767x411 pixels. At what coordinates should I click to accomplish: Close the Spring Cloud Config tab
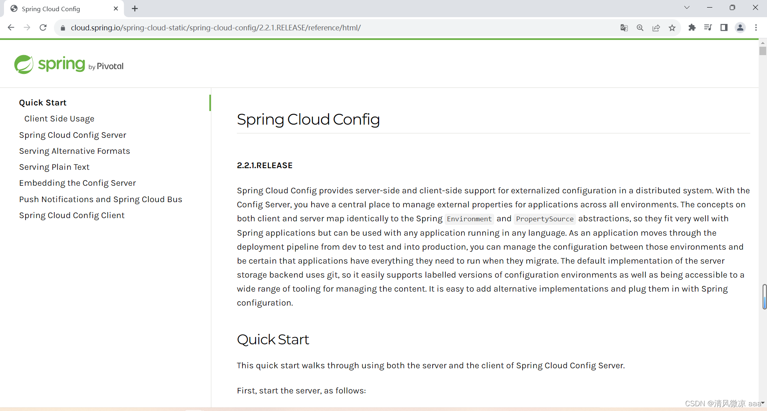pos(116,8)
